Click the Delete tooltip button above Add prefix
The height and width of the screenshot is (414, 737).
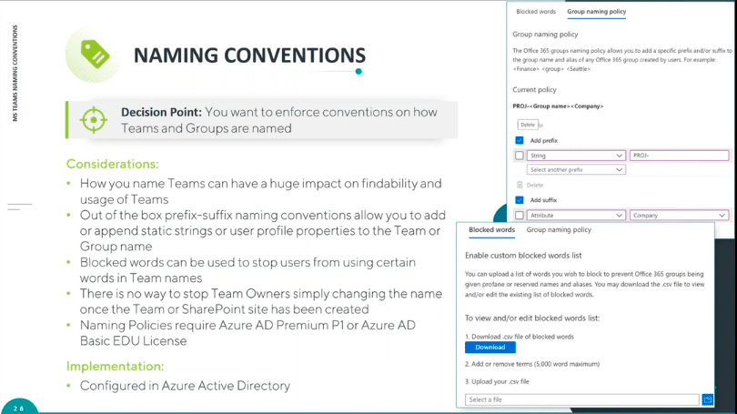[x=528, y=126]
